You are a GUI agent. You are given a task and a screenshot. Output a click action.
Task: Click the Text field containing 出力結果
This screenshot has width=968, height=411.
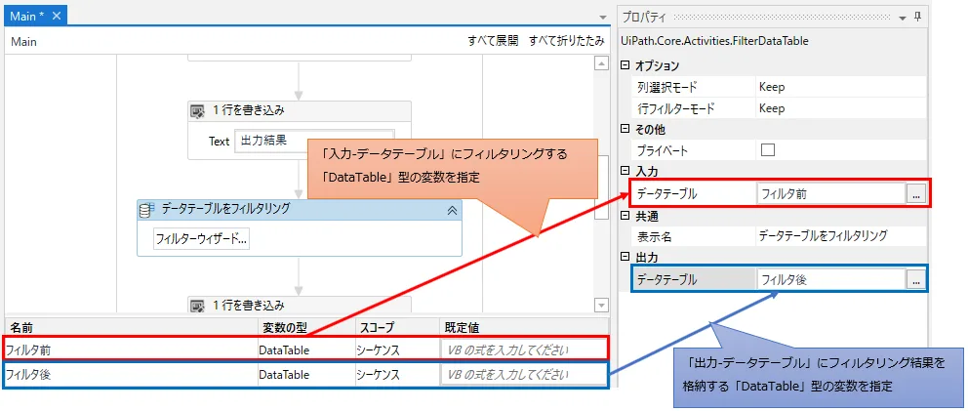314,141
